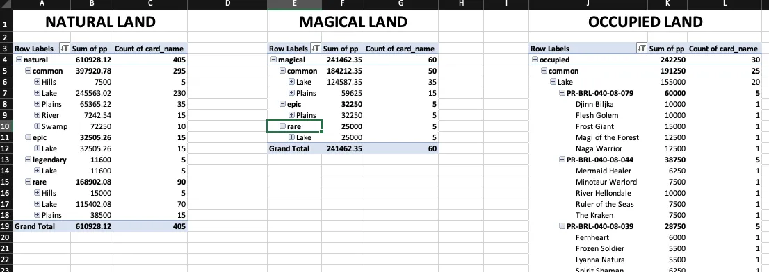The height and width of the screenshot is (272, 769).
Task: Select row 2 header
Action: click(x=6, y=37)
